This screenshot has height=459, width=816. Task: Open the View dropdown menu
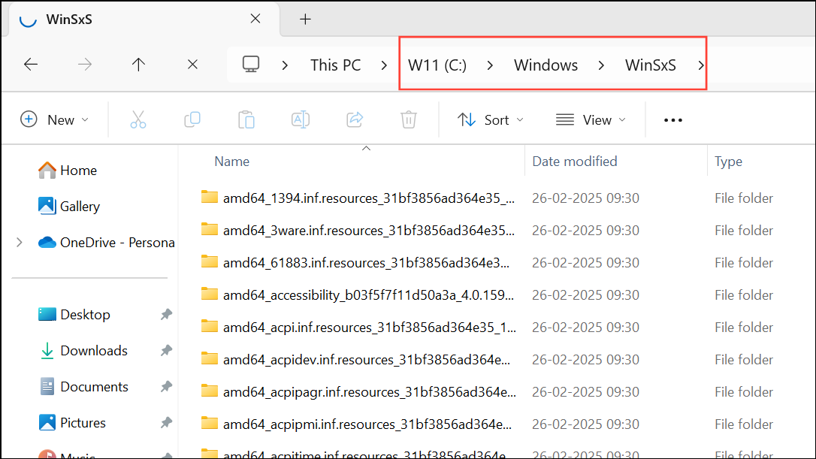591,119
